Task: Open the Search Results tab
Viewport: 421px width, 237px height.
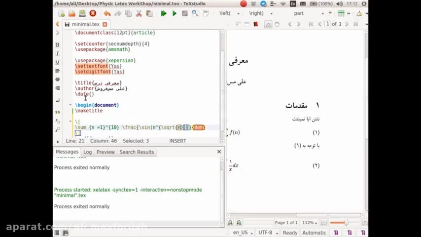Action: click(x=137, y=152)
